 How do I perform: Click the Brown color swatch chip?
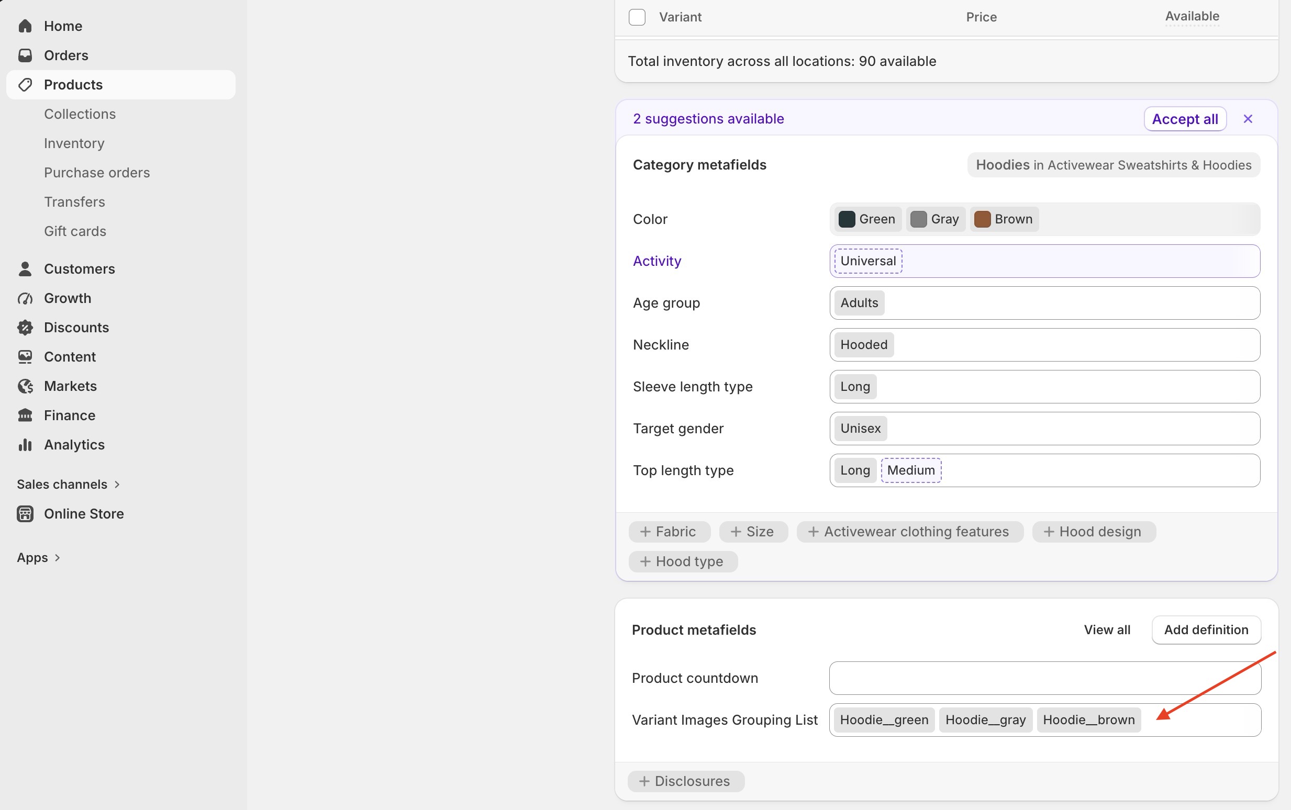tap(1004, 219)
